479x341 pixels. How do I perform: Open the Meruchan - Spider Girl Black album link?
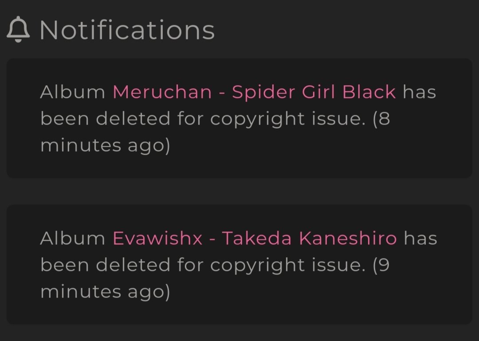(254, 92)
